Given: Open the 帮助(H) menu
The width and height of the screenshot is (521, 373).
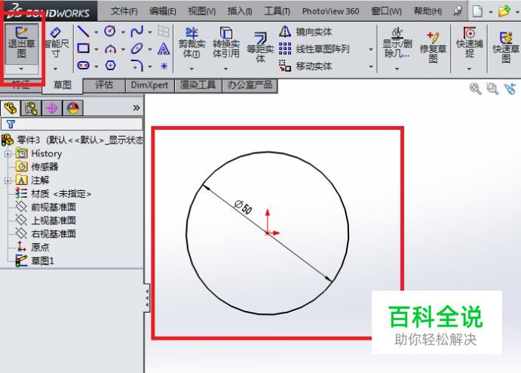Looking at the screenshot, I should click(428, 11).
